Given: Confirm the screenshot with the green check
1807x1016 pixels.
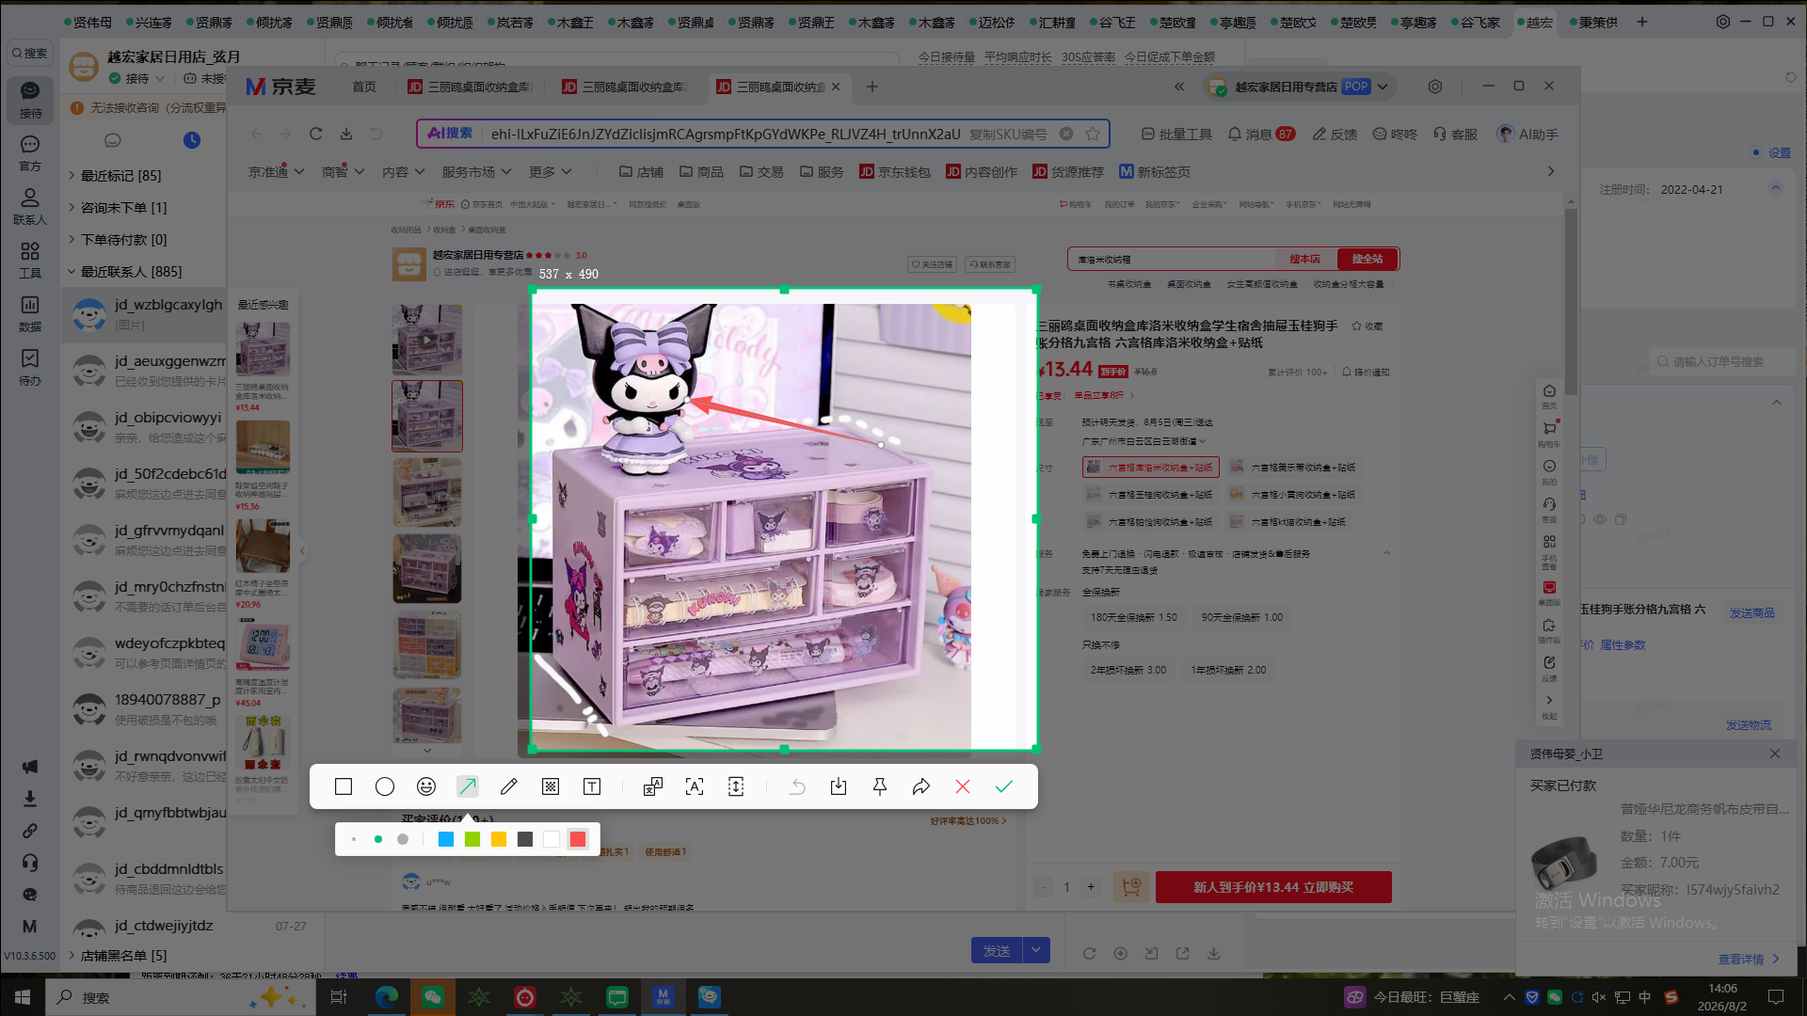Looking at the screenshot, I should (1004, 786).
